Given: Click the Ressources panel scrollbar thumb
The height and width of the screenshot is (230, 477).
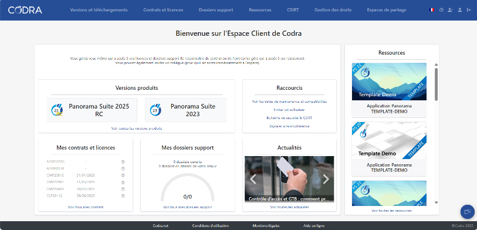Looking at the screenshot, I should (437, 84).
